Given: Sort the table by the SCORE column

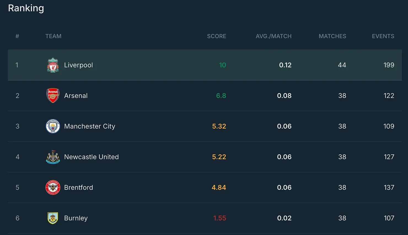Looking at the screenshot, I should [x=217, y=36].
